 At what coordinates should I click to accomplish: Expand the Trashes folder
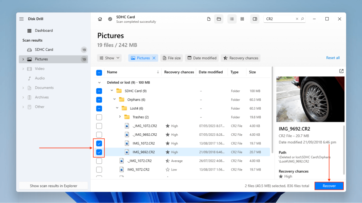pos(120,117)
